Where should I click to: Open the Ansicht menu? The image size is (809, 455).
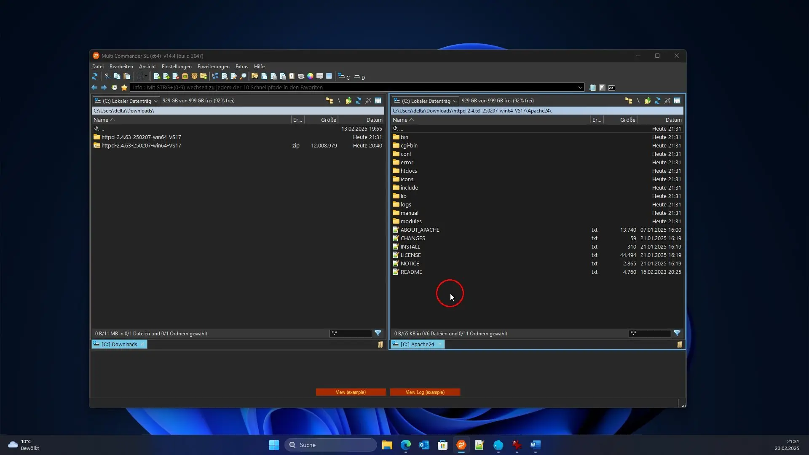coord(147,67)
